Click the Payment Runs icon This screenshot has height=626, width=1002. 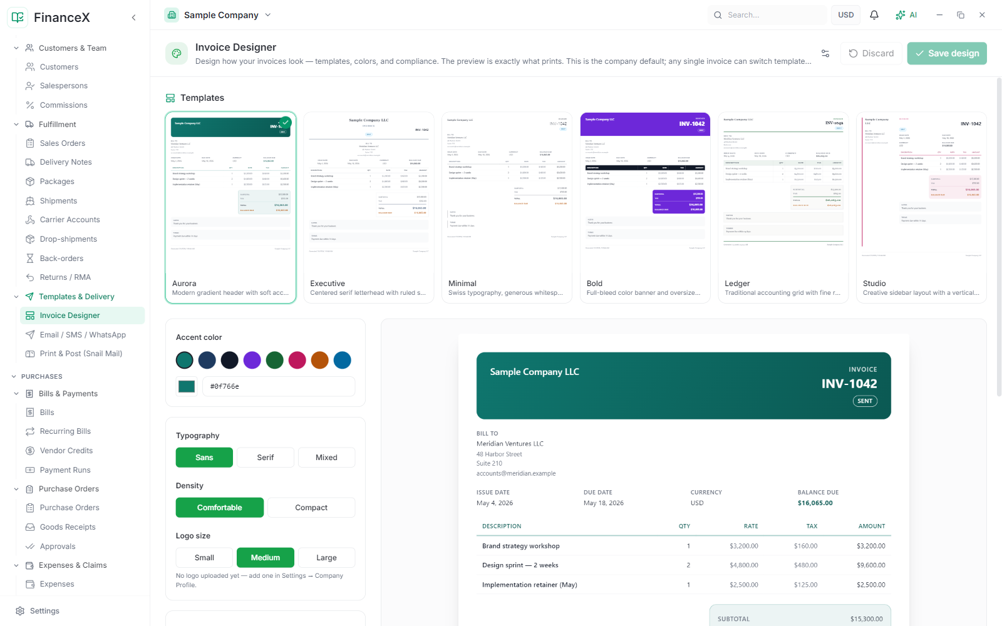point(30,470)
